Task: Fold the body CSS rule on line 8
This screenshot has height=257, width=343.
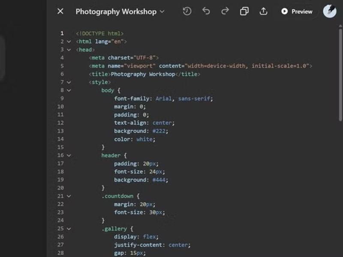Action: pos(69,90)
